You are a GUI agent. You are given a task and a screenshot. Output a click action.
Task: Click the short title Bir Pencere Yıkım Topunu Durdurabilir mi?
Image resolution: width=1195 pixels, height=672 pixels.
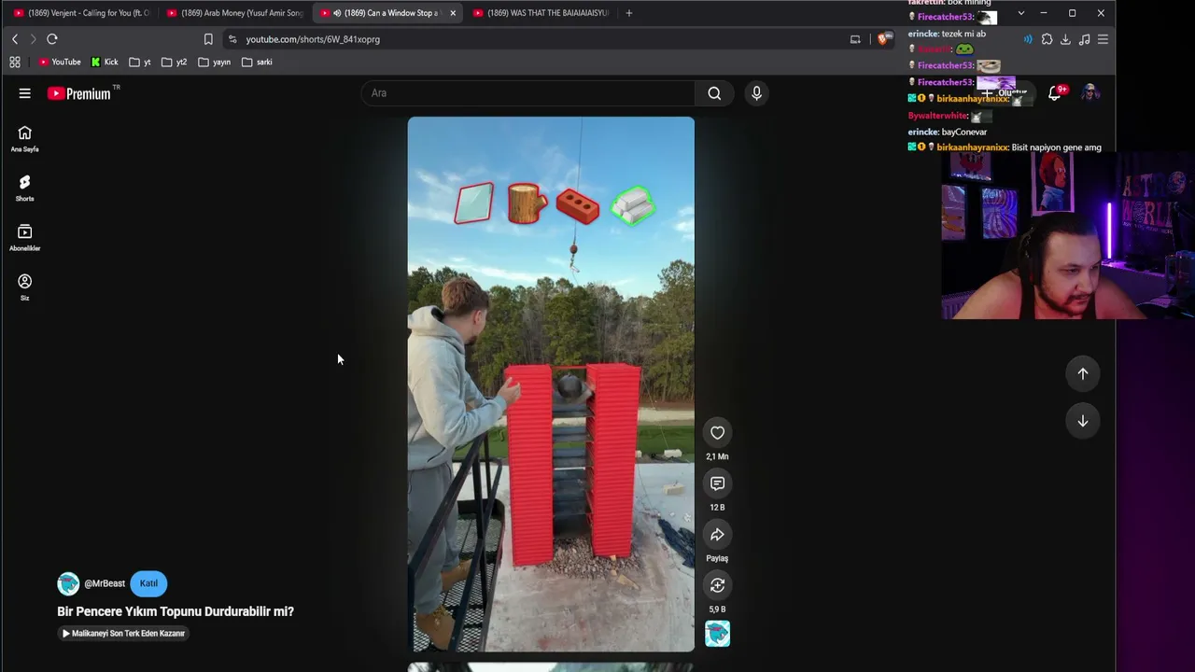(176, 611)
